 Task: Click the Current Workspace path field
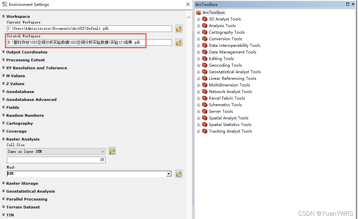(x=89, y=29)
